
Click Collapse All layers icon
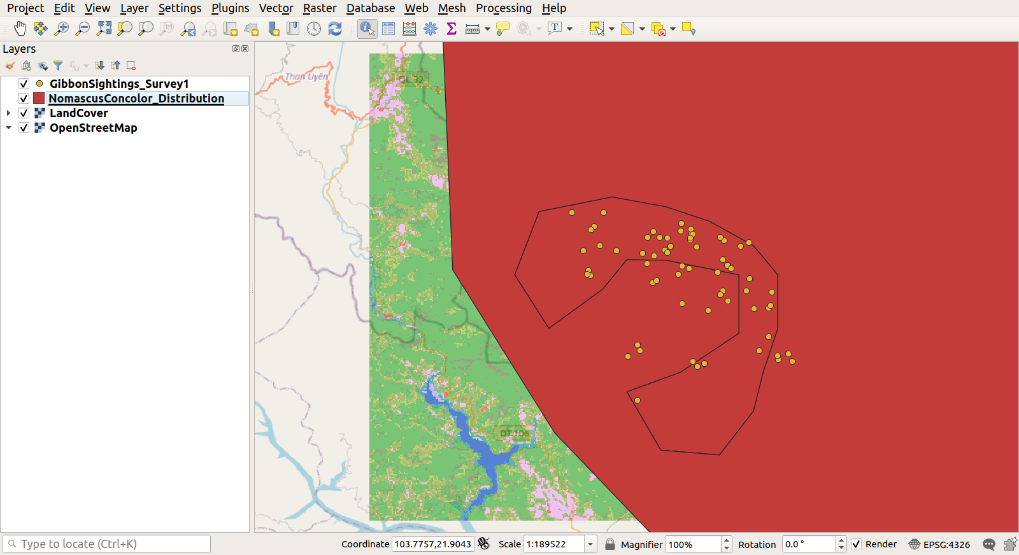pyautogui.click(x=116, y=66)
